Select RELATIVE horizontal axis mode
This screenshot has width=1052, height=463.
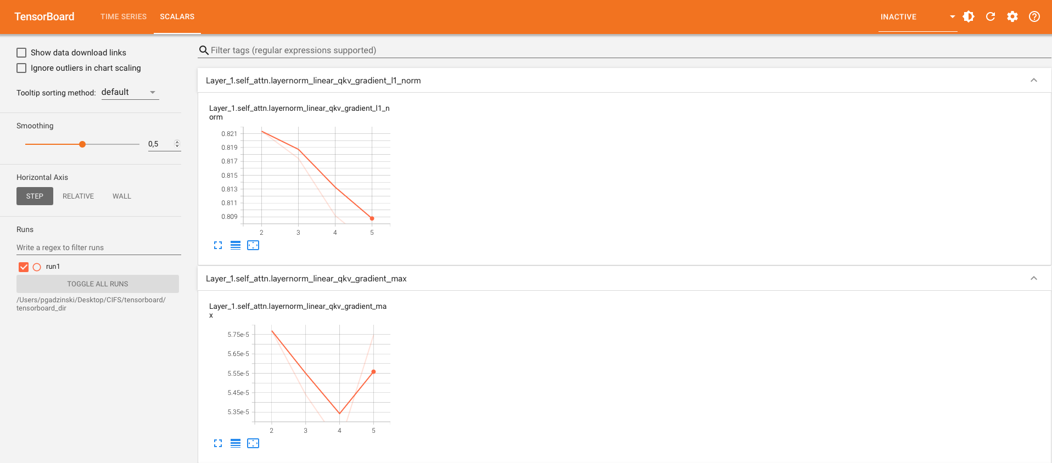[x=78, y=196]
